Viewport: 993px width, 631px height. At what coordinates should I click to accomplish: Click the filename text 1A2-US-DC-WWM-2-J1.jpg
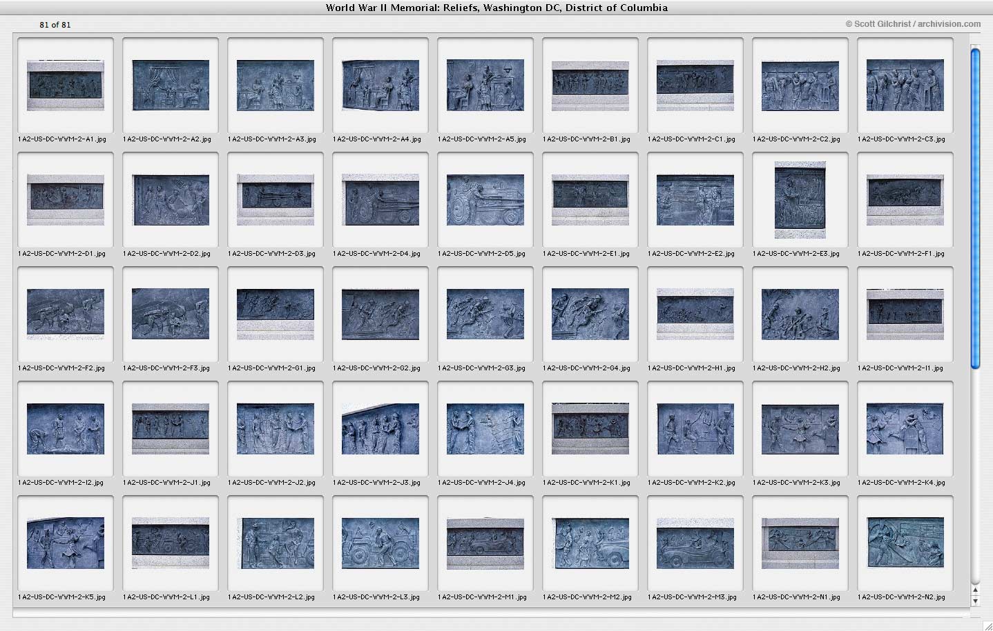coord(166,483)
